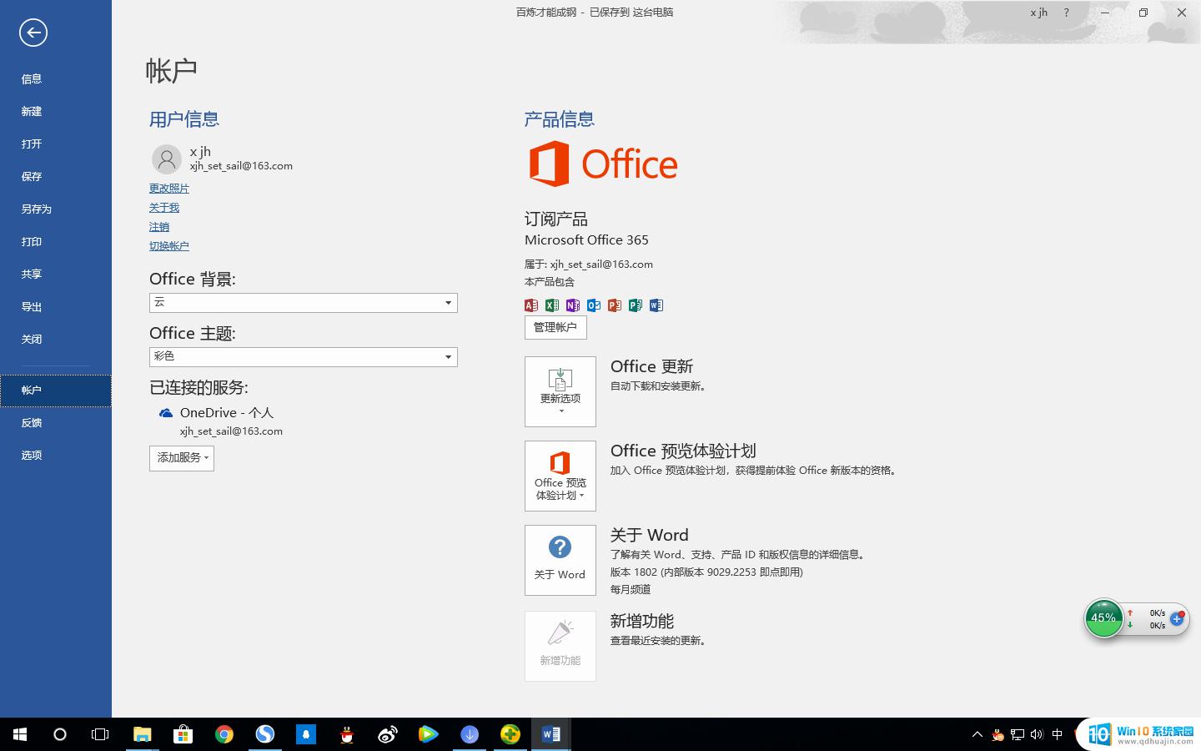Click the 更改照片 link
1201x751 pixels.
[169, 189]
